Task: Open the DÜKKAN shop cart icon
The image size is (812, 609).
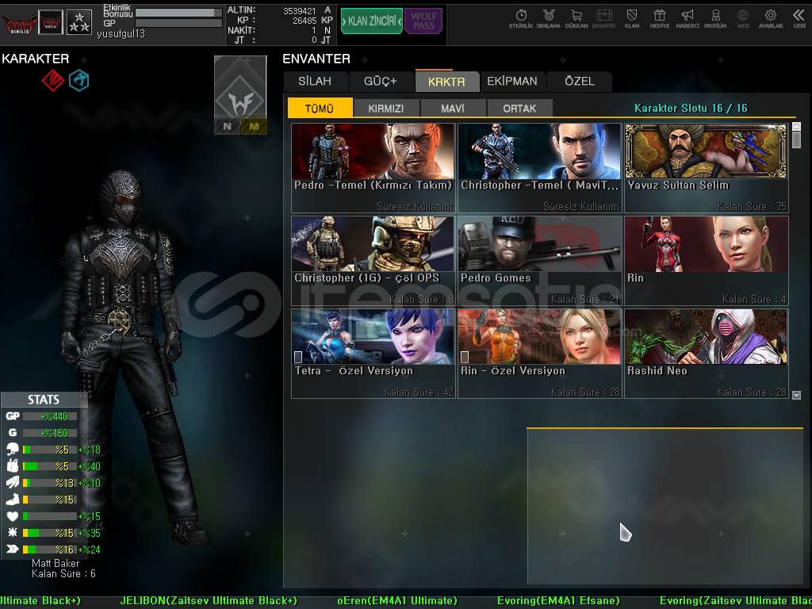Action: click(576, 19)
